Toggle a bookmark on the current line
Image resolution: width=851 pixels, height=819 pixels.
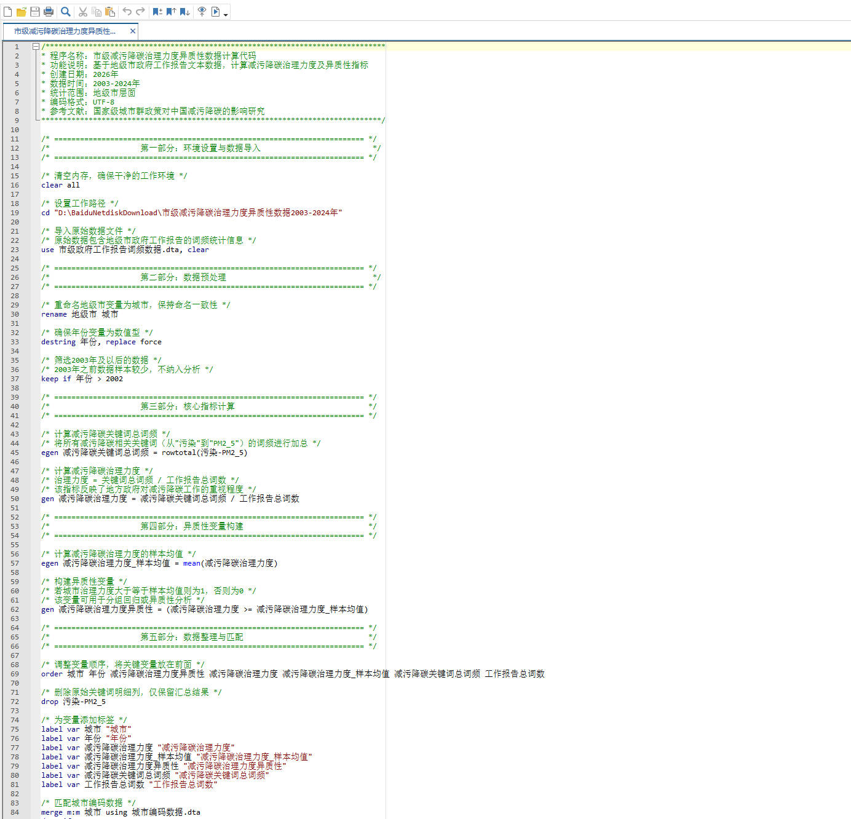pyautogui.click(x=157, y=12)
